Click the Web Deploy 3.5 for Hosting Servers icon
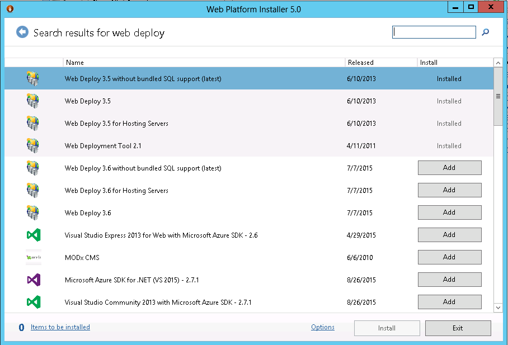The width and height of the screenshot is (508, 345). 32,123
